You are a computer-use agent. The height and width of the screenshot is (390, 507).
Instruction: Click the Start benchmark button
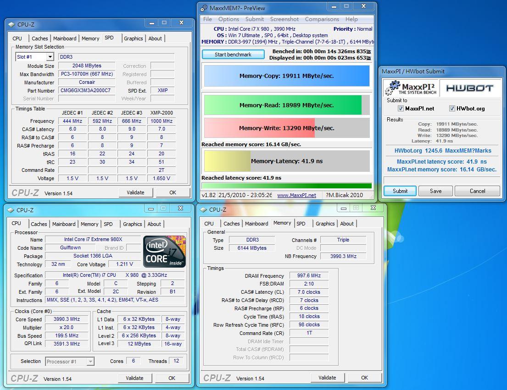233,55
